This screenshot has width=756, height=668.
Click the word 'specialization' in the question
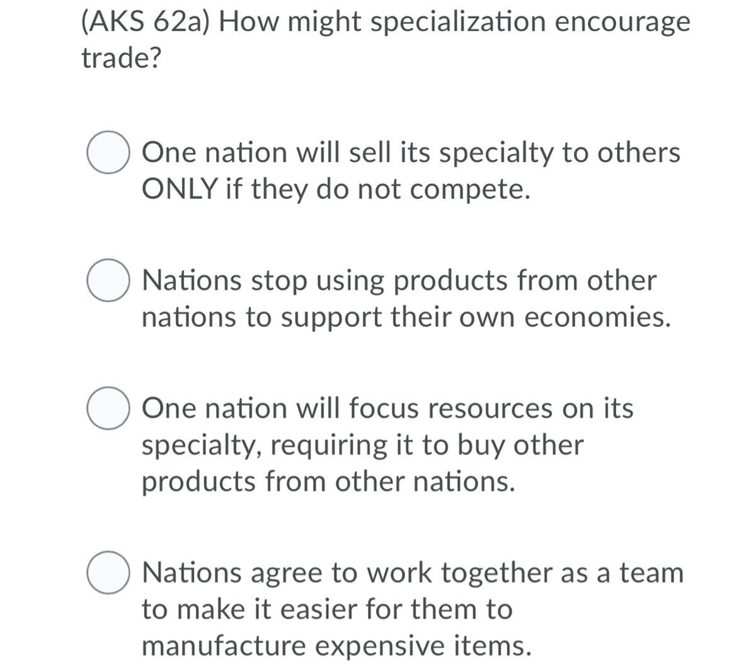pyautogui.click(x=458, y=22)
